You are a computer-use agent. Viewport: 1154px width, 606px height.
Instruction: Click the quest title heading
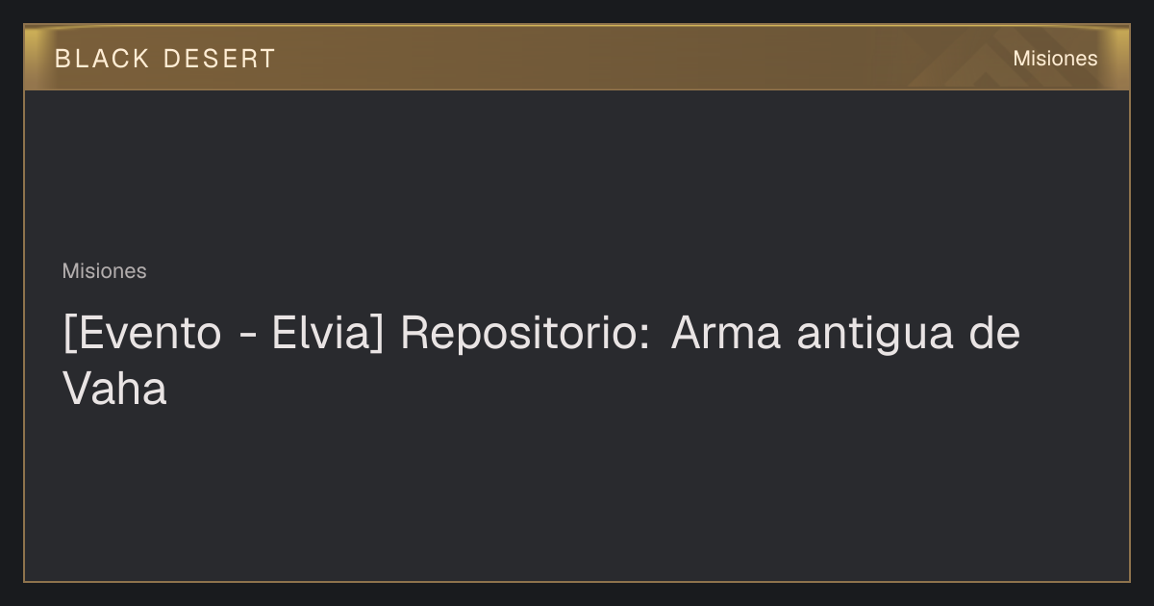pos(541,361)
